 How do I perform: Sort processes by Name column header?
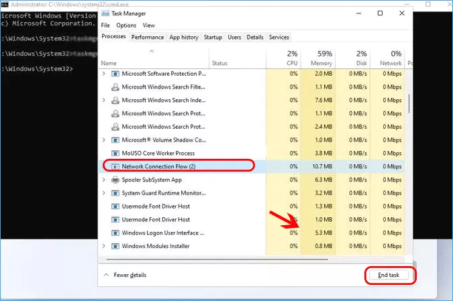pyautogui.click(x=154, y=58)
